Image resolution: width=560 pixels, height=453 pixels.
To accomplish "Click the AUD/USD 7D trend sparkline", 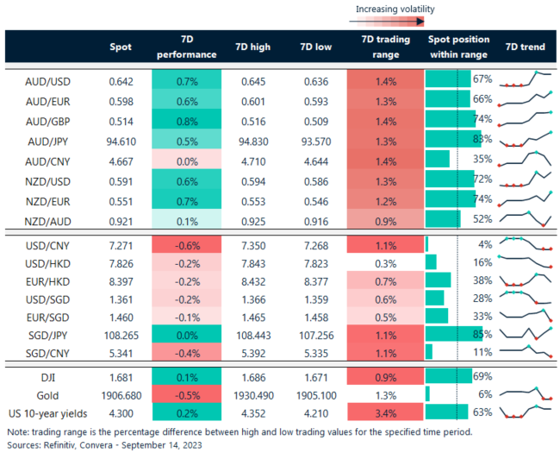I will click(x=525, y=80).
